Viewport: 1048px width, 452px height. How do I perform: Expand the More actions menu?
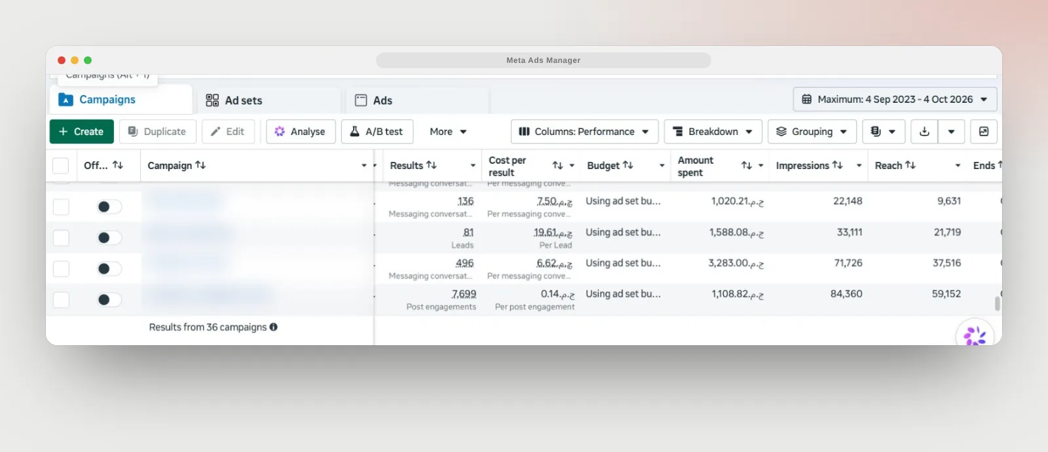[x=448, y=132]
